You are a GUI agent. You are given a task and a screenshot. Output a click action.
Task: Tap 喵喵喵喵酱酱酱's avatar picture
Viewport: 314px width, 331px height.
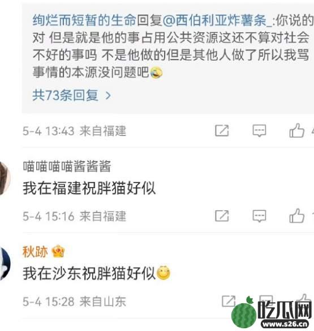point(5,178)
